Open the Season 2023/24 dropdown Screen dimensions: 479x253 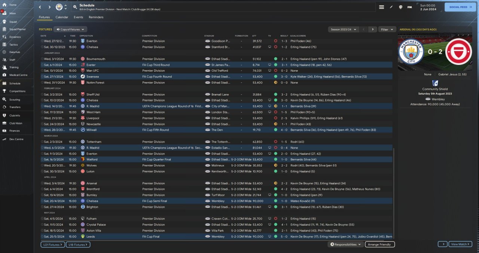pyautogui.click(x=343, y=29)
